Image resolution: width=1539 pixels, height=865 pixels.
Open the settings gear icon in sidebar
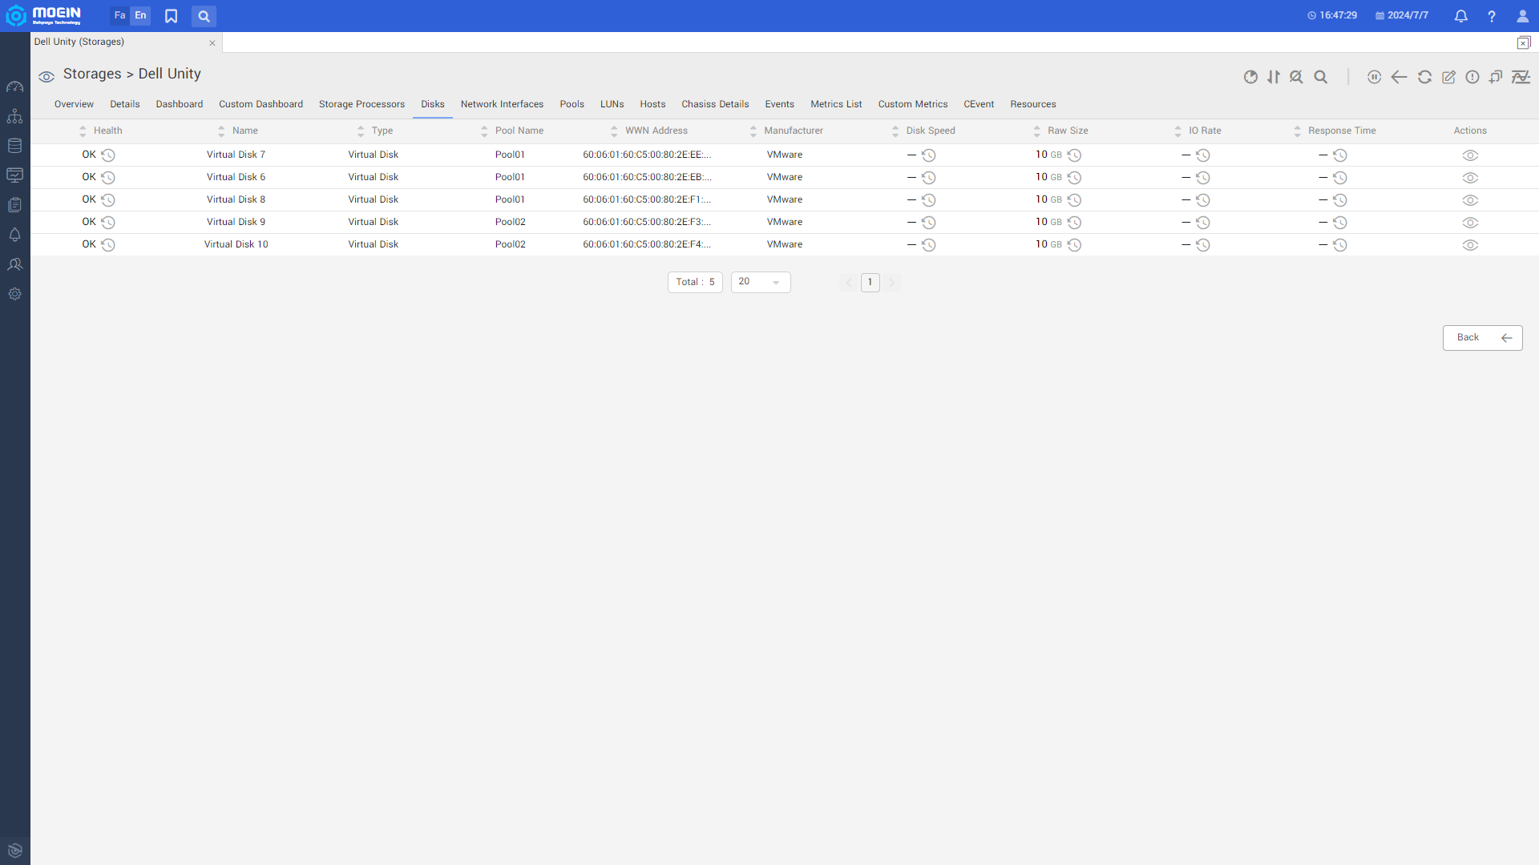click(x=14, y=294)
